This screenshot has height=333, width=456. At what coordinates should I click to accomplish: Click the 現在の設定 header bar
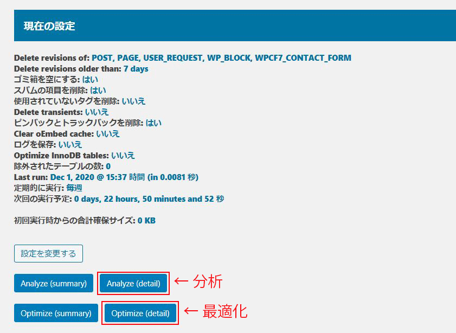tap(234, 26)
